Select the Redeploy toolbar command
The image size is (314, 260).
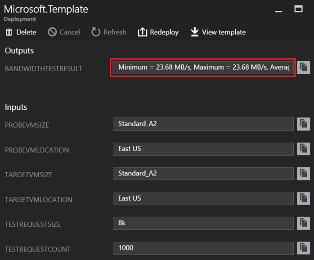tap(158, 32)
